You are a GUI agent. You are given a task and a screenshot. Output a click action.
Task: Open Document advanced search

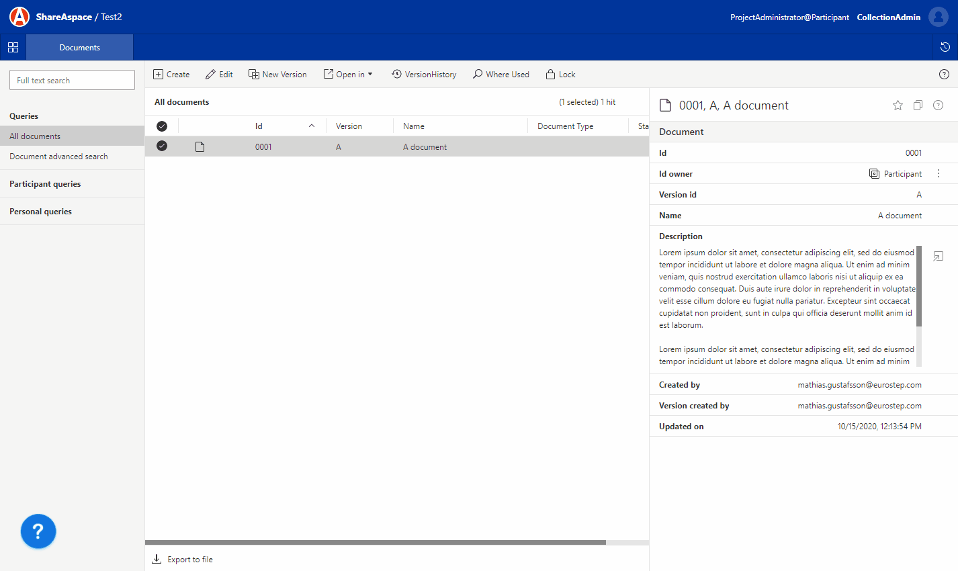tap(58, 156)
